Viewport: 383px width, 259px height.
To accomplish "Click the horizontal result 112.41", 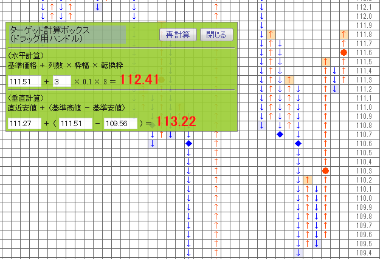I will coord(139,79).
